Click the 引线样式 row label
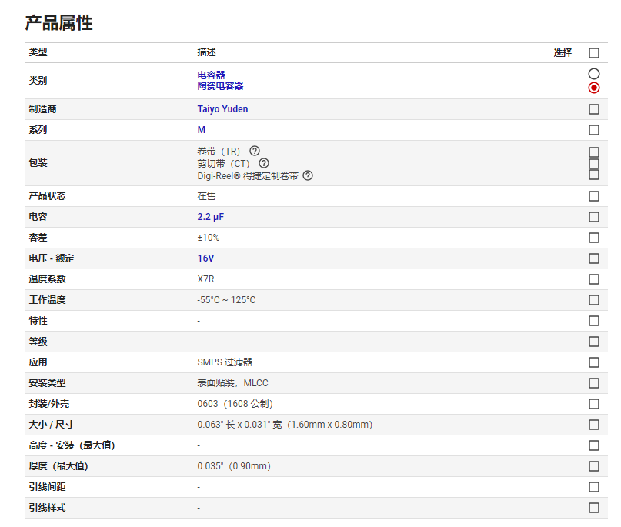 tap(47, 508)
